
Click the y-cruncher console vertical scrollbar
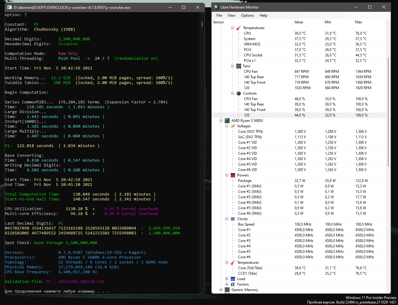point(202,24)
